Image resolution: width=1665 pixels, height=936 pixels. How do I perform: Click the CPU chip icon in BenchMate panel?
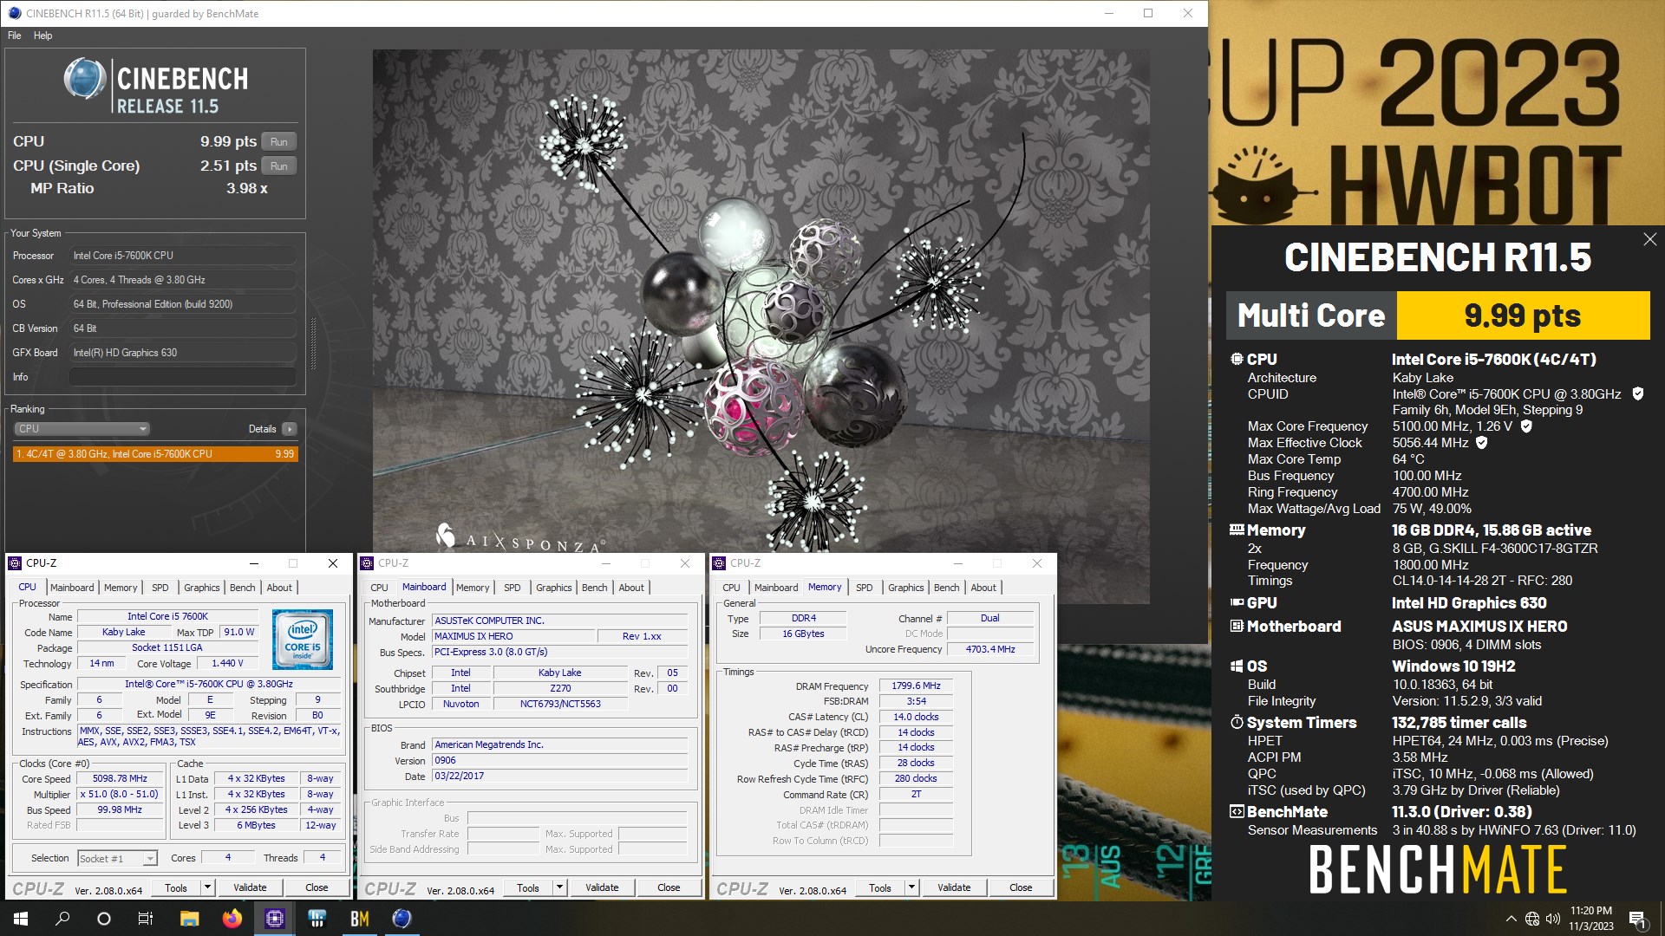pyautogui.click(x=1237, y=359)
